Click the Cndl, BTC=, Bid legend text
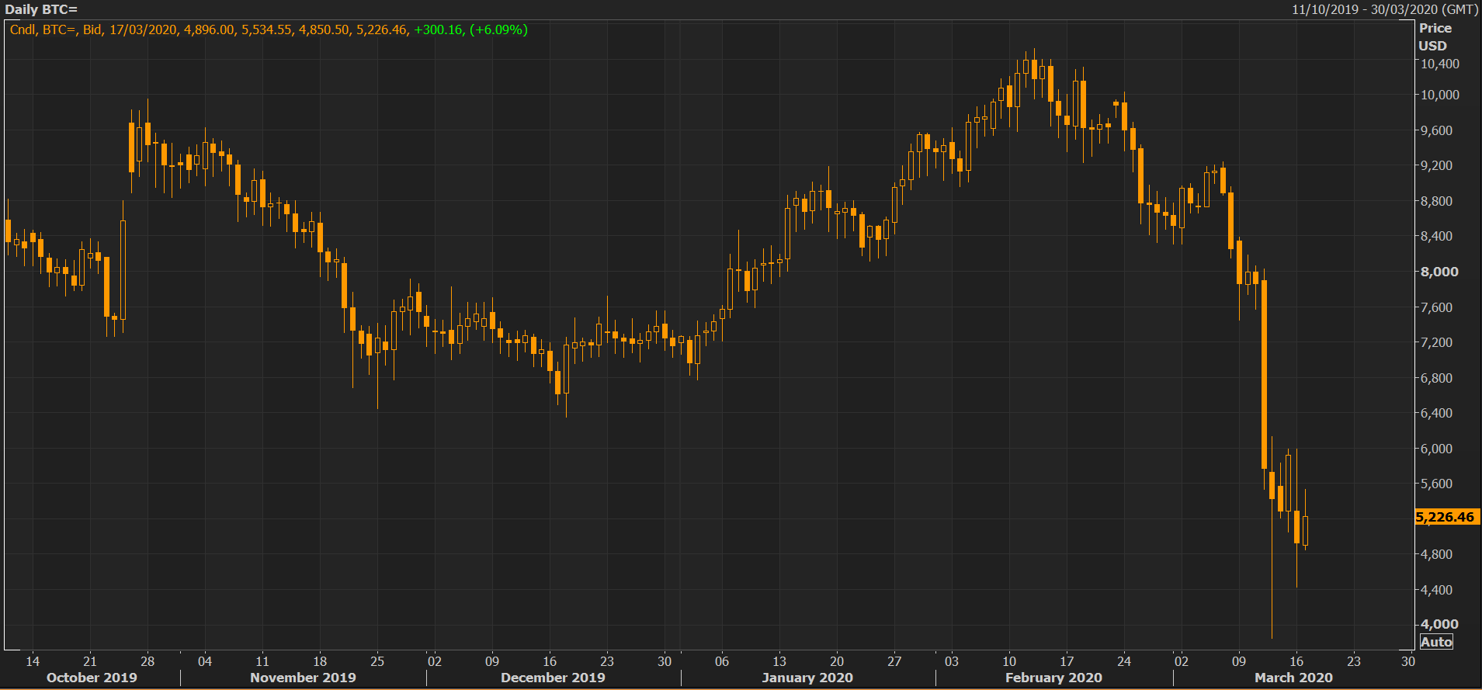This screenshot has width=1482, height=690. (x=56, y=29)
